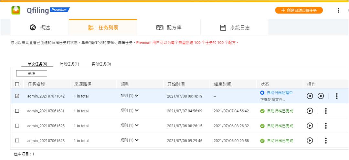Check the admin_202107061525 row checkbox

[17, 126]
